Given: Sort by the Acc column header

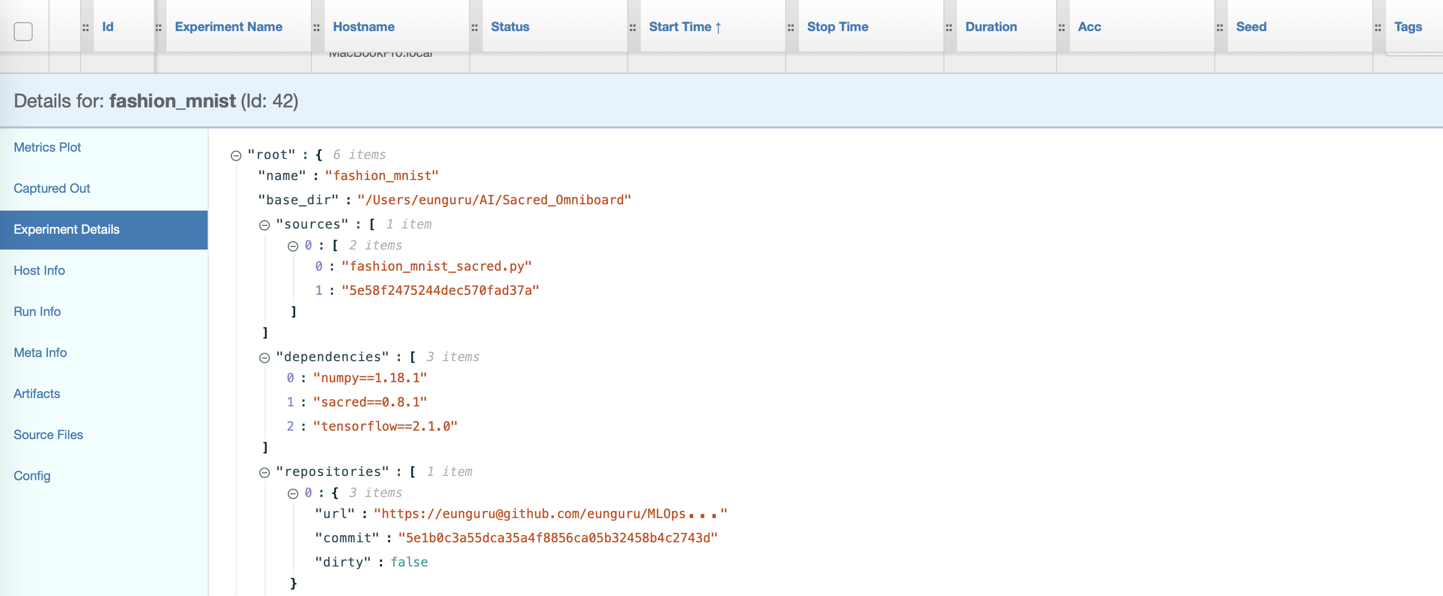Looking at the screenshot, I should (1089, 27).
